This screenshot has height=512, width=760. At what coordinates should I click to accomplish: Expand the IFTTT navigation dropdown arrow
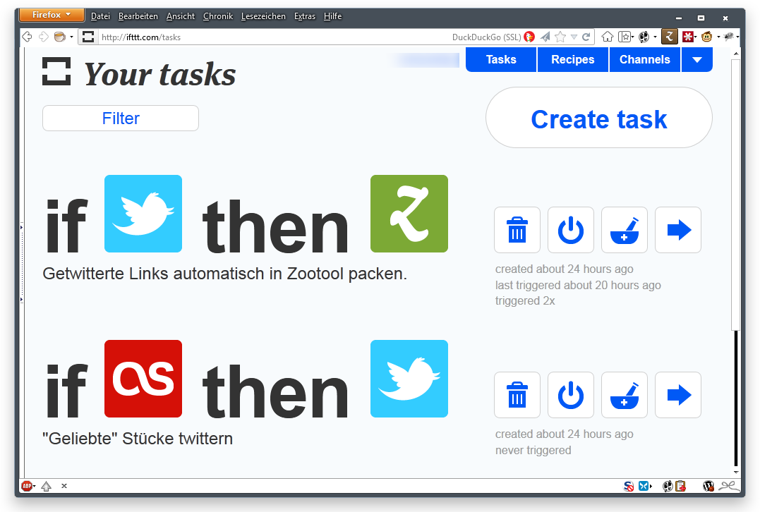tap(696, 60)
